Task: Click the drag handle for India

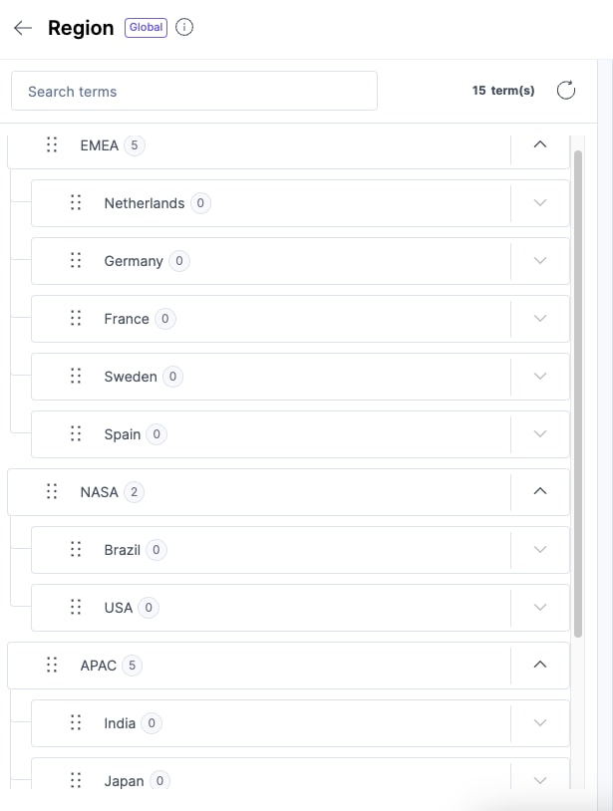Action: pos(76,723)
